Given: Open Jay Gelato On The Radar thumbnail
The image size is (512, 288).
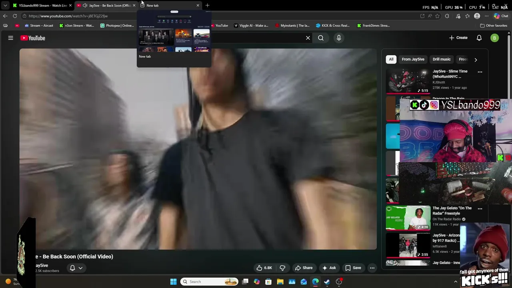Looking at the screenshot, I should (x=408, y=218).
